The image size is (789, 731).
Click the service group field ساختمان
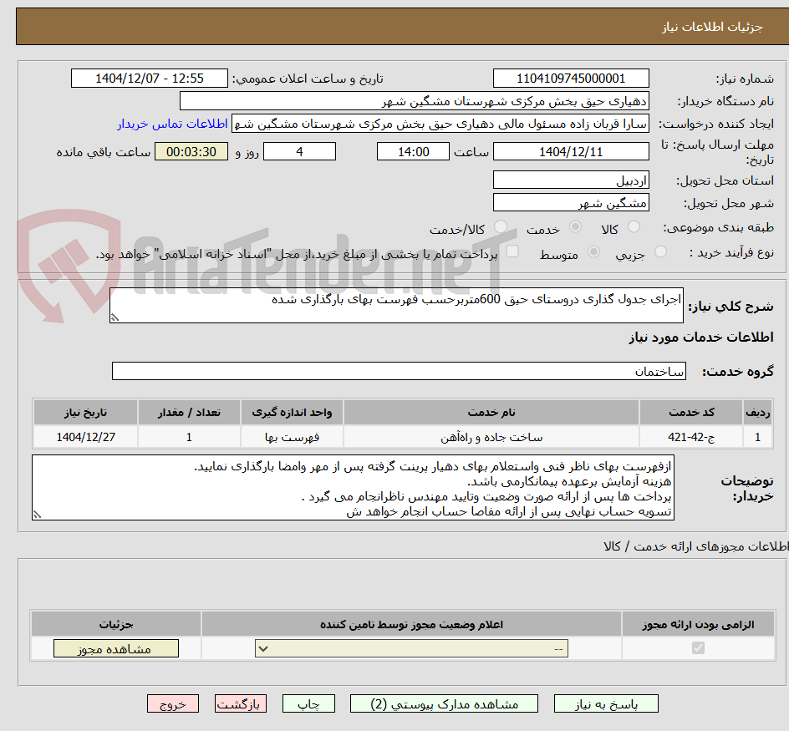(x=399, y=371)
